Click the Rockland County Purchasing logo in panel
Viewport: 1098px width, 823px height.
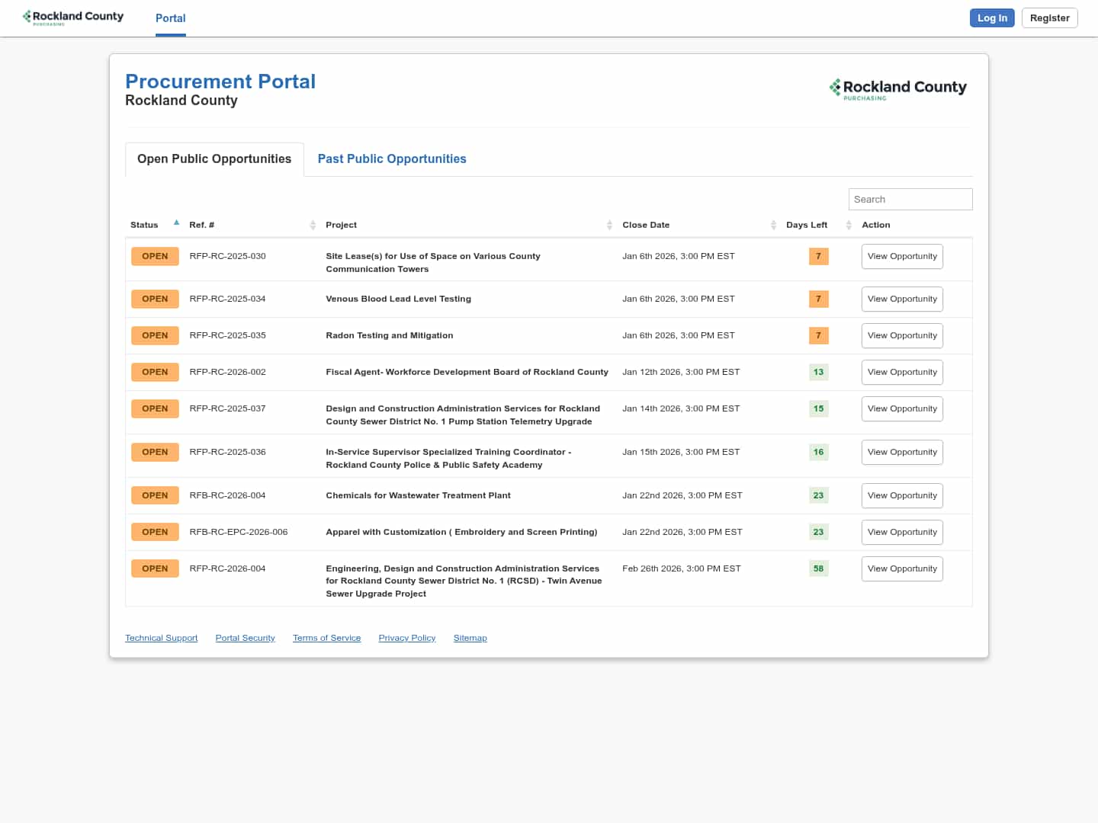pyautogui.click(x=897, y=89)
